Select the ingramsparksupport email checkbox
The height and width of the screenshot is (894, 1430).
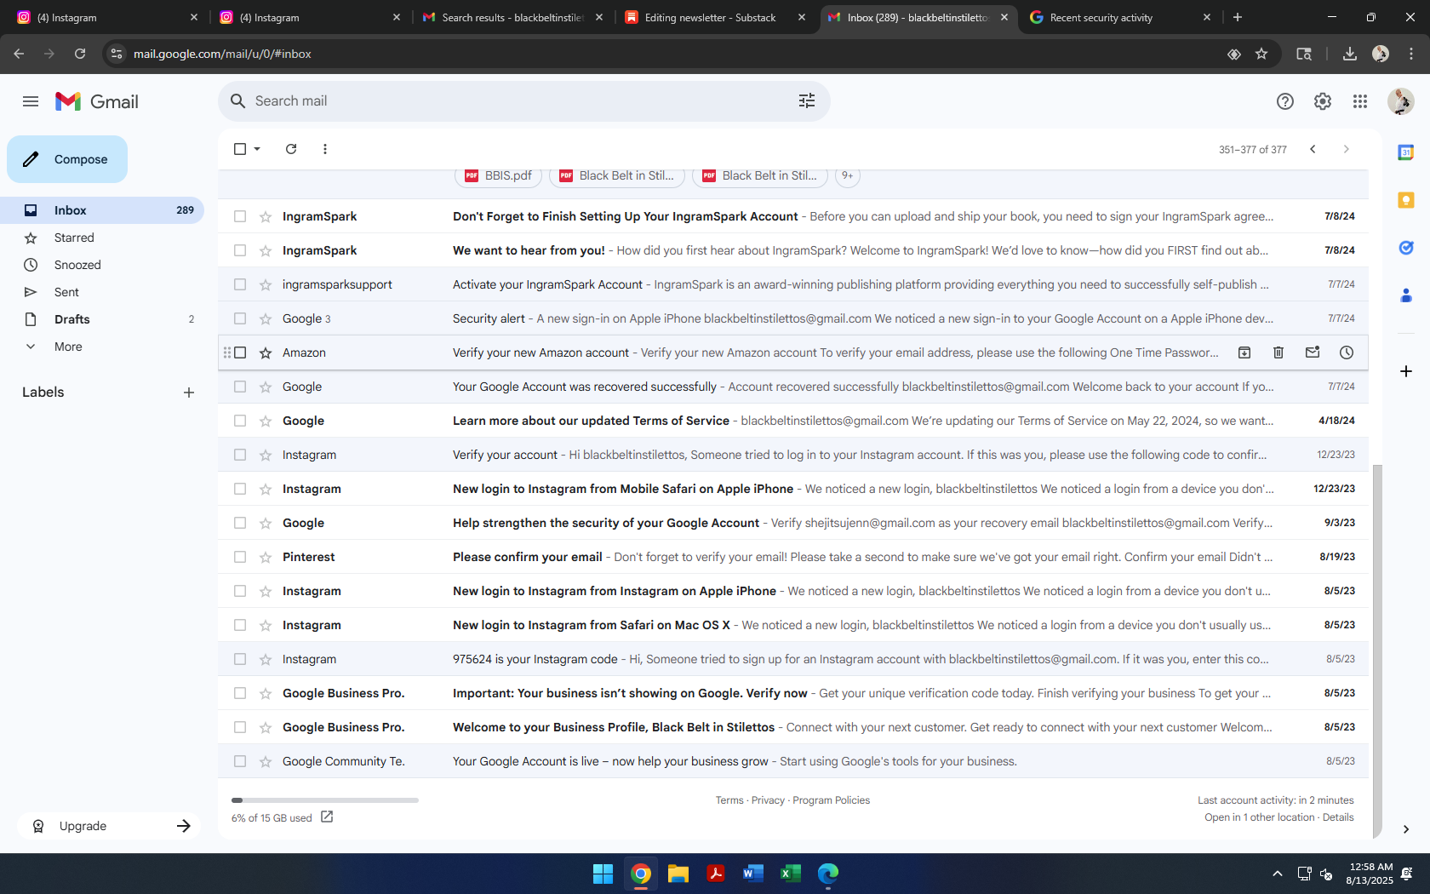pos(240,284)
